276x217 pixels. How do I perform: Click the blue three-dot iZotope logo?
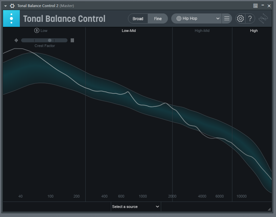point(11,18)
